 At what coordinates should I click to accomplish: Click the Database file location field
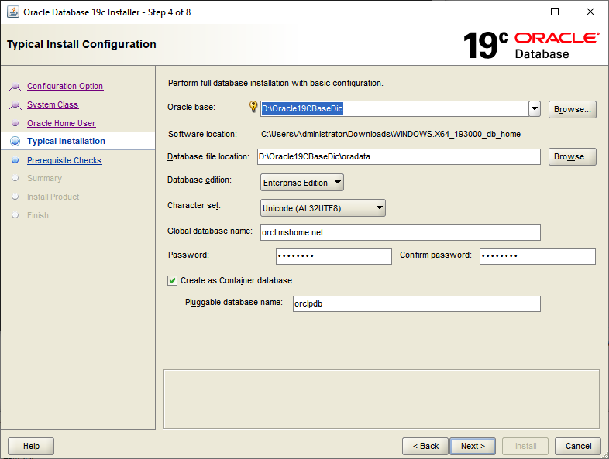click(x=399, y=157)
